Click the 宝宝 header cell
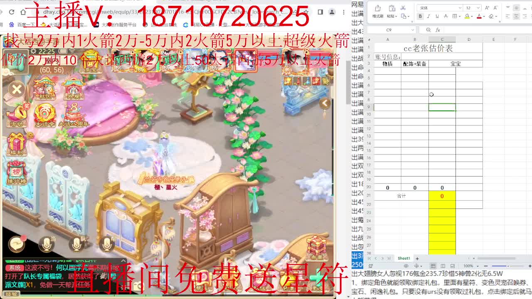The width and height of the screenshot is (532, 299). tap(456, 64)
